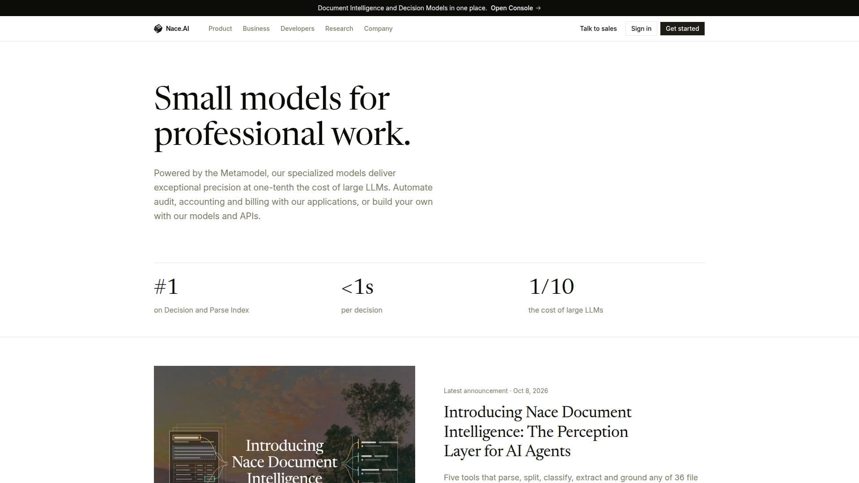
Task: Open the Introducing Nace Document Intelligence headline
Action: [x=537, y=431]
